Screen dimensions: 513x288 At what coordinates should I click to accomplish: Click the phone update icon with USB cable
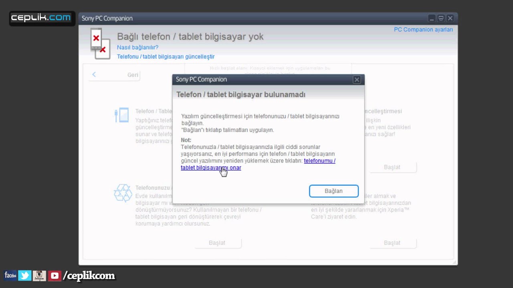coord(121,115)
